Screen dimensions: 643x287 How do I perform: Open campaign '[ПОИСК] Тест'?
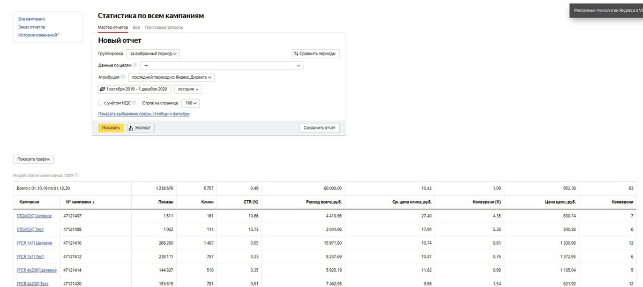coord(31,229)
